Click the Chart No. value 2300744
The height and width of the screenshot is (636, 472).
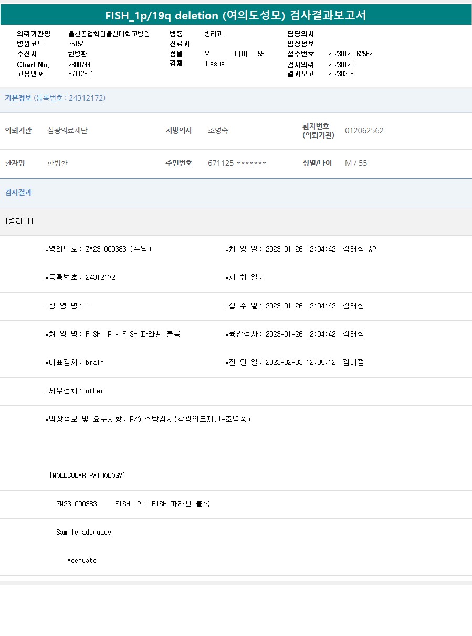[79, 64]
